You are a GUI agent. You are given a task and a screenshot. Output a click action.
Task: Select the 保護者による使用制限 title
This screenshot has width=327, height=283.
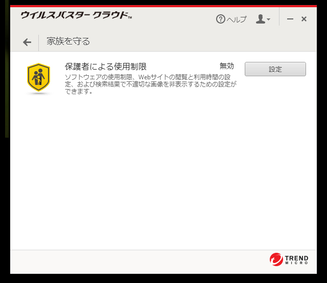[x=106, y=67]
